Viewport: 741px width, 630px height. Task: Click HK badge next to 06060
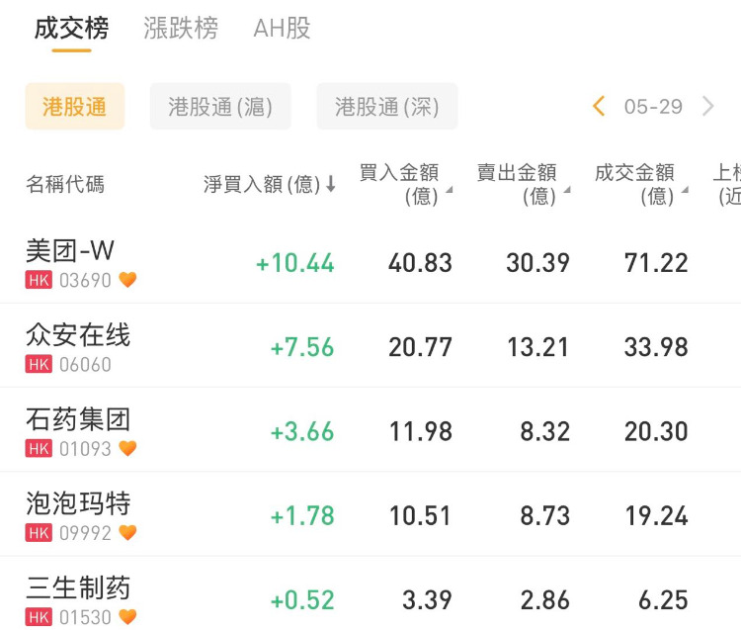point(39,365)
